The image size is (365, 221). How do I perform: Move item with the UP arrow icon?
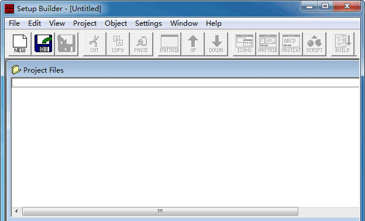(x=193, y=44)
